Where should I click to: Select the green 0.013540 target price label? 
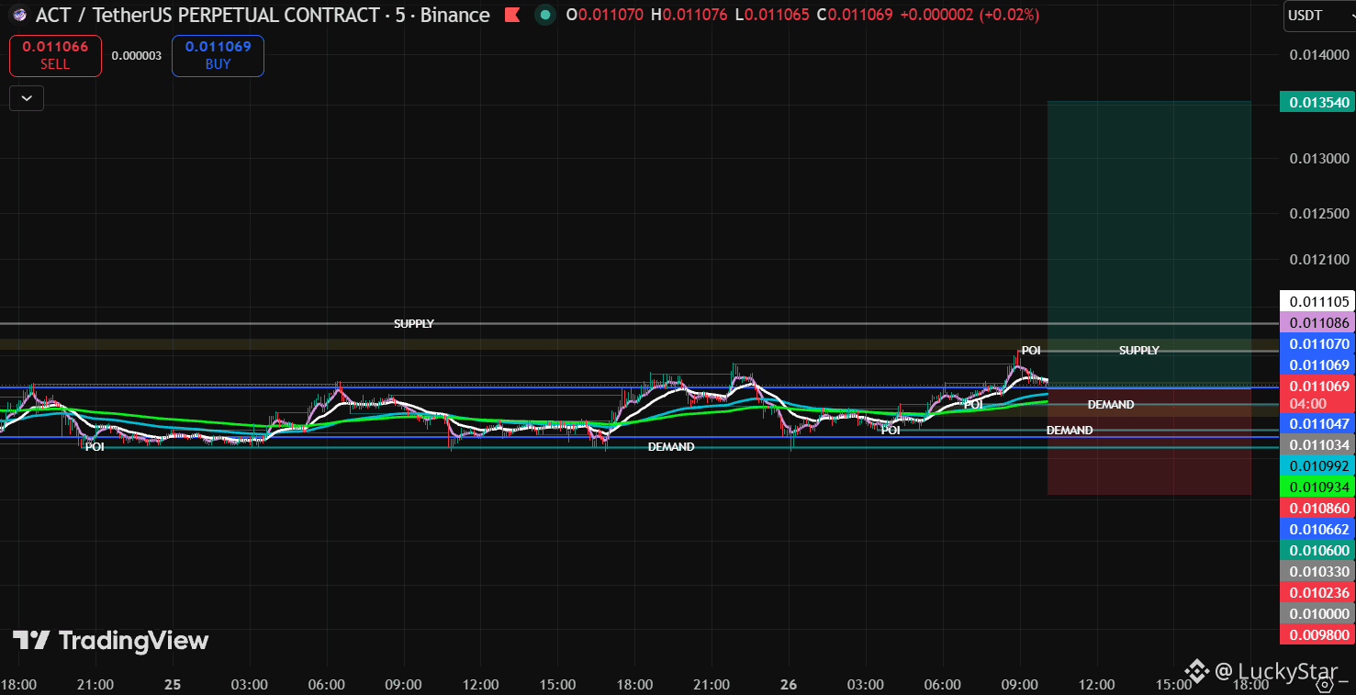tap(1317, 102)
